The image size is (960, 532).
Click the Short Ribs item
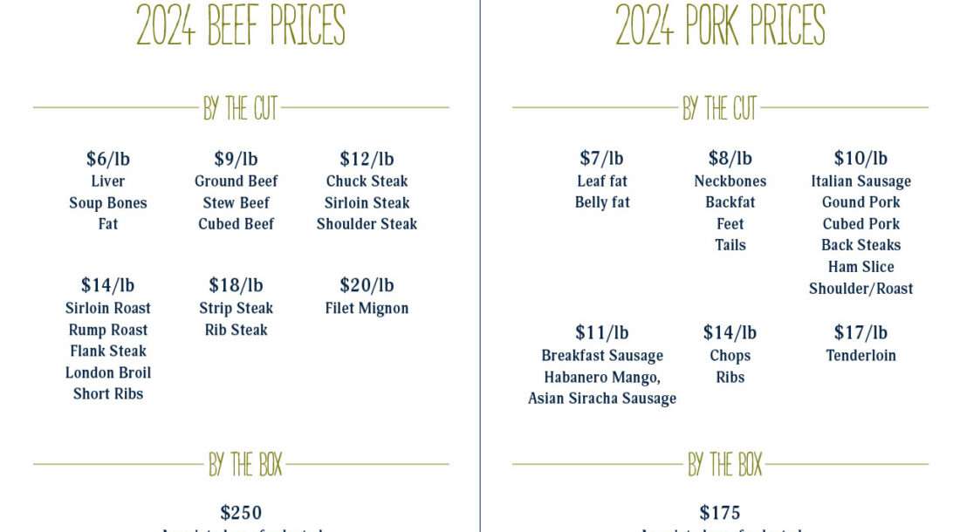click(108, 394)
